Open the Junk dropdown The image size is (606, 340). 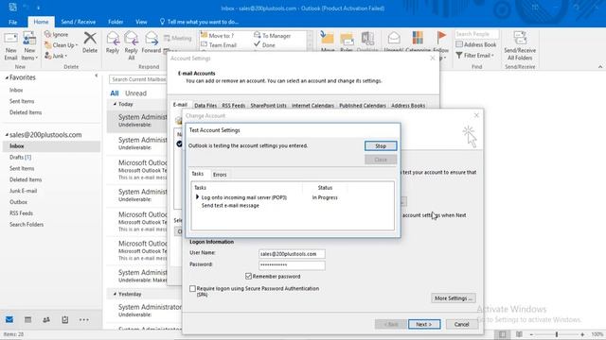pyautogui.click(x=56, y=56)
